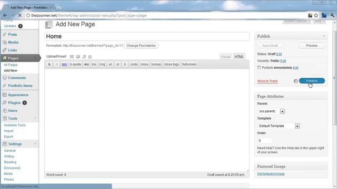Insert li tag

125,64
